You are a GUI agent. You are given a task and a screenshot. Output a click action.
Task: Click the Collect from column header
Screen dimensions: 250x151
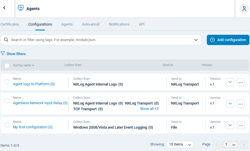point(73,65)
